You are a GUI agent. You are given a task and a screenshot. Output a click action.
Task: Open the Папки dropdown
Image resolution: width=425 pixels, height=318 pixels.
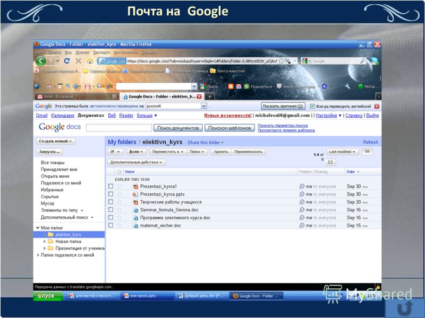click(197, 152)
